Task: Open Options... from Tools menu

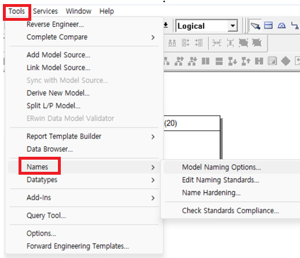Action: (x=84, y=234)
